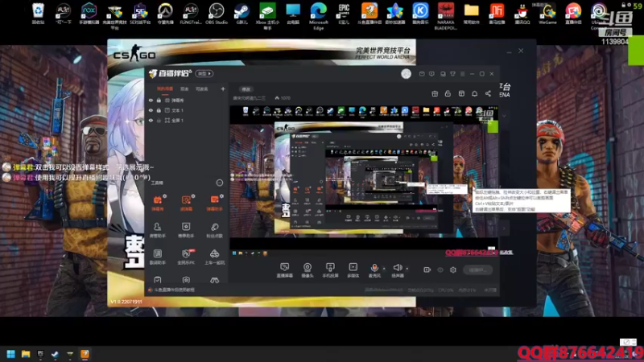Hide the 弹幕秀 source layer
The height and width of the screenshot is (362, 644).
tap(151, 100)
